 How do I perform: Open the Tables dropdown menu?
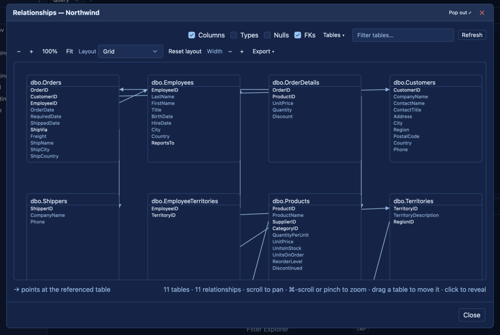pyautogui.click(x=333, y=35)
